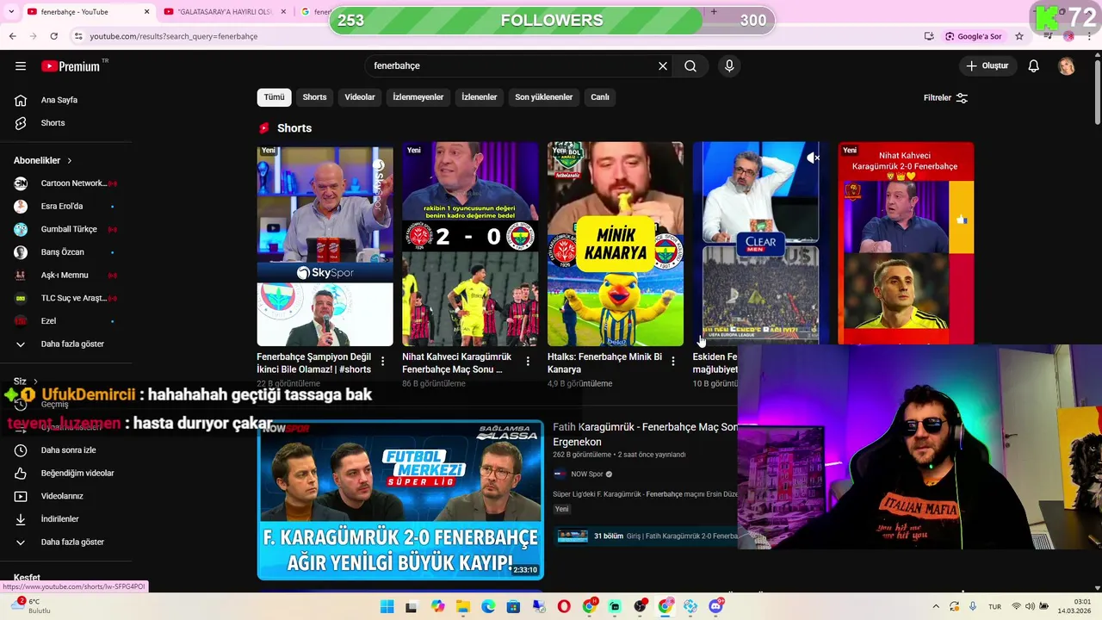Open Minik Kanarya short thumbnail

click(616, 244)
